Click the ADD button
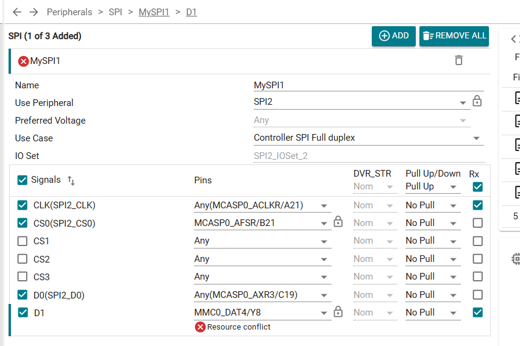Image resolution: width=520 pixels, height=346 pixels. coord(394,36)
